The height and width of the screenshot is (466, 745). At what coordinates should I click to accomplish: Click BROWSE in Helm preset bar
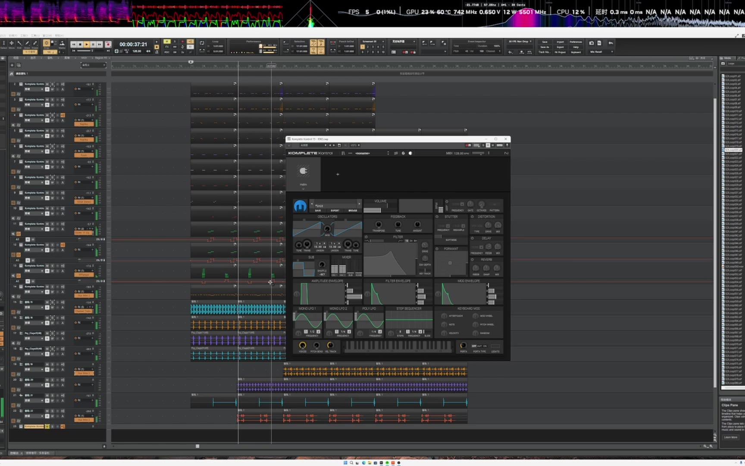tap(353, 211)
